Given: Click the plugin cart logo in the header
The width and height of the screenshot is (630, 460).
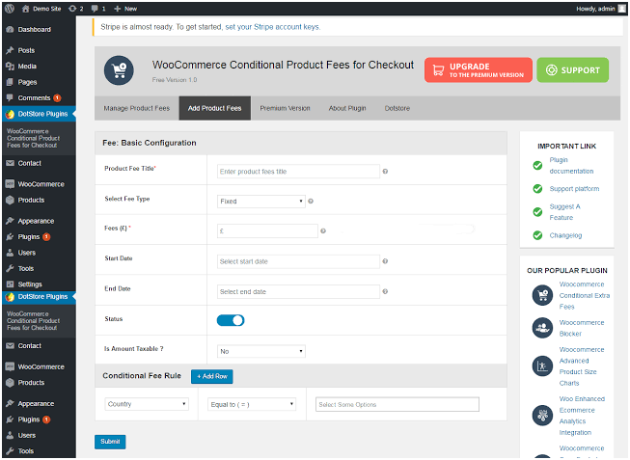Looking at the screenshot, I should coord(119,70).
